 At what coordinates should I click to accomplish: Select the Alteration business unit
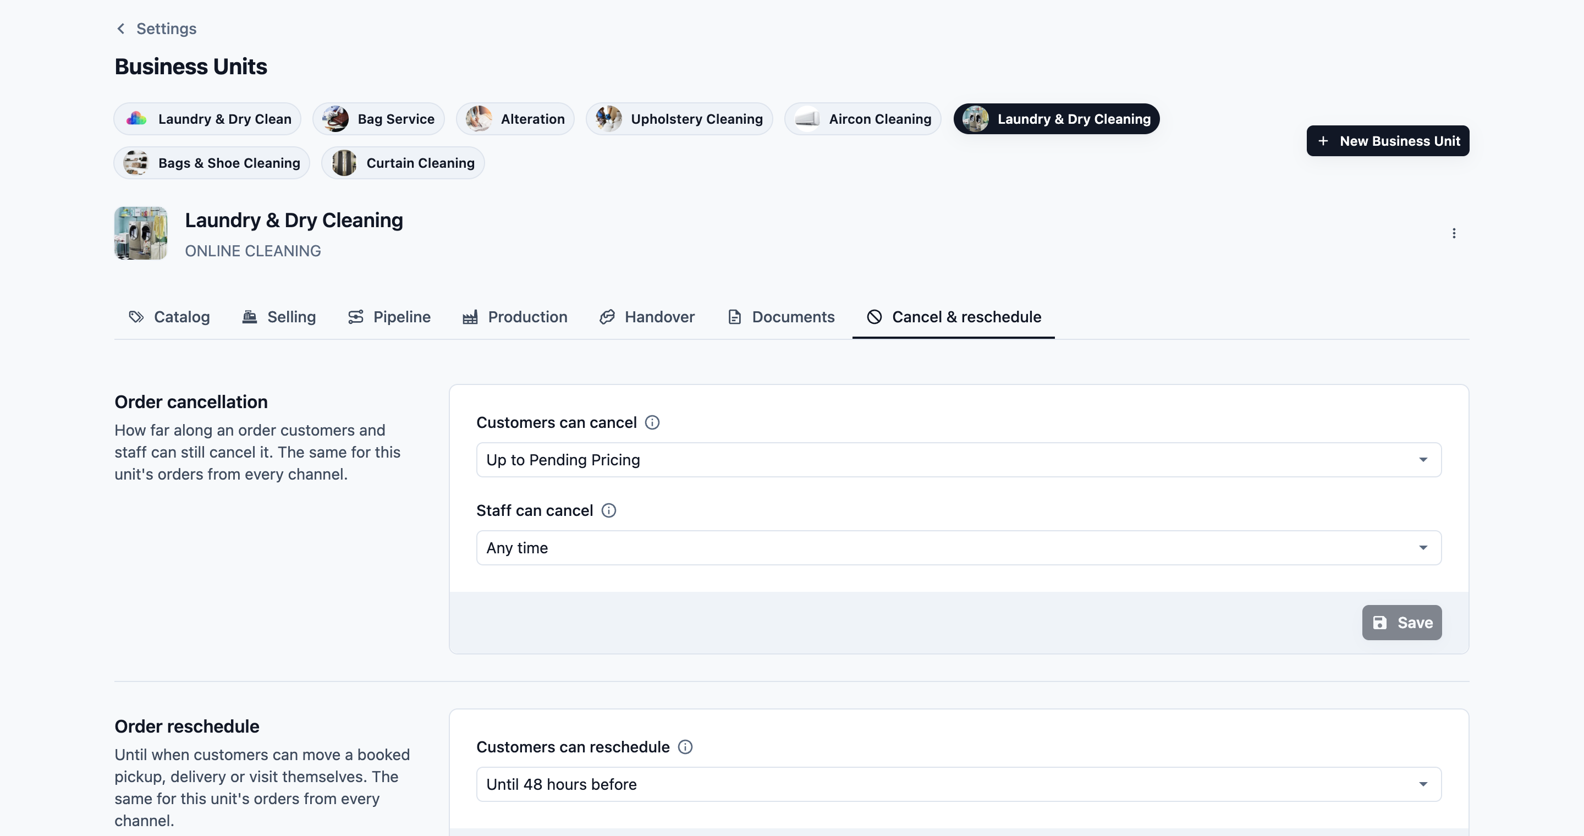coord(515,119)
